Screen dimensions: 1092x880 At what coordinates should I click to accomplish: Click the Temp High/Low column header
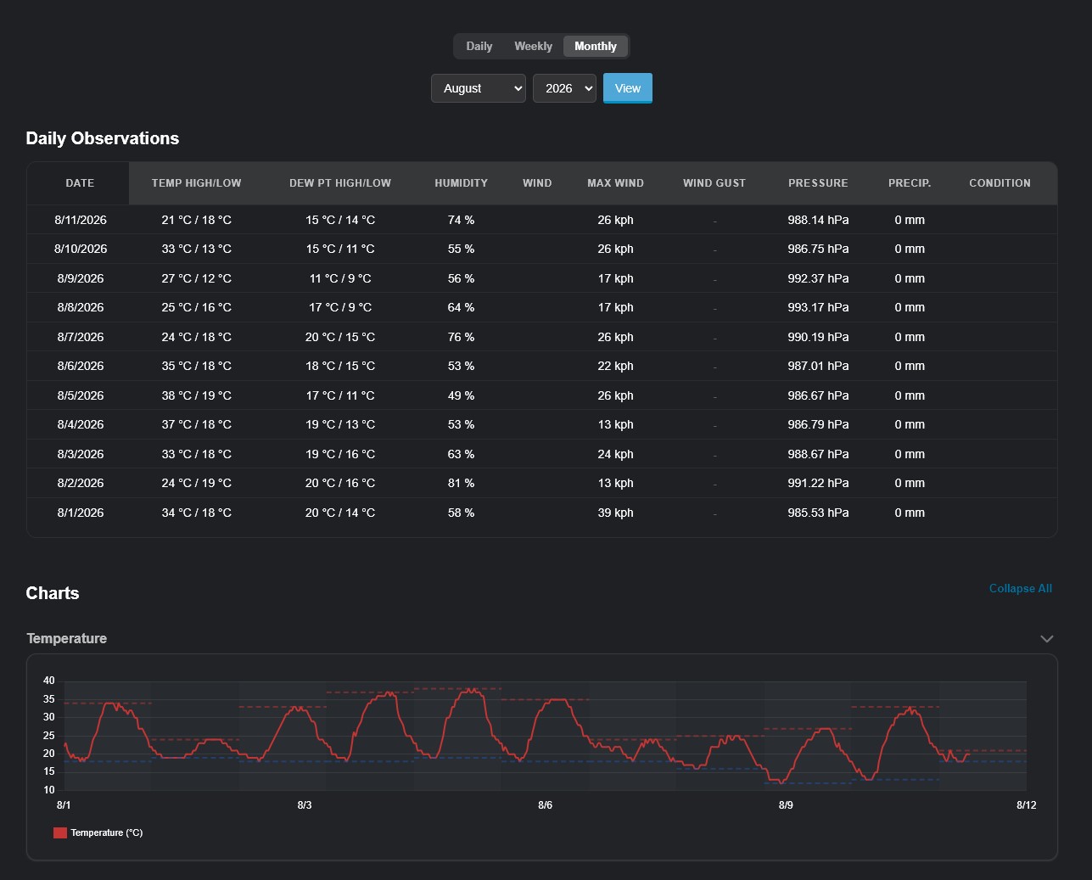(196, 183)
